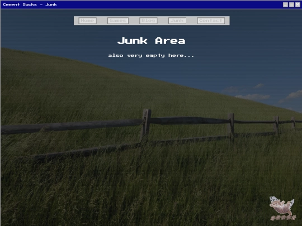Click the 'also very empty here...' text
The width and height of the screenshot is (302, 226).
151,56
